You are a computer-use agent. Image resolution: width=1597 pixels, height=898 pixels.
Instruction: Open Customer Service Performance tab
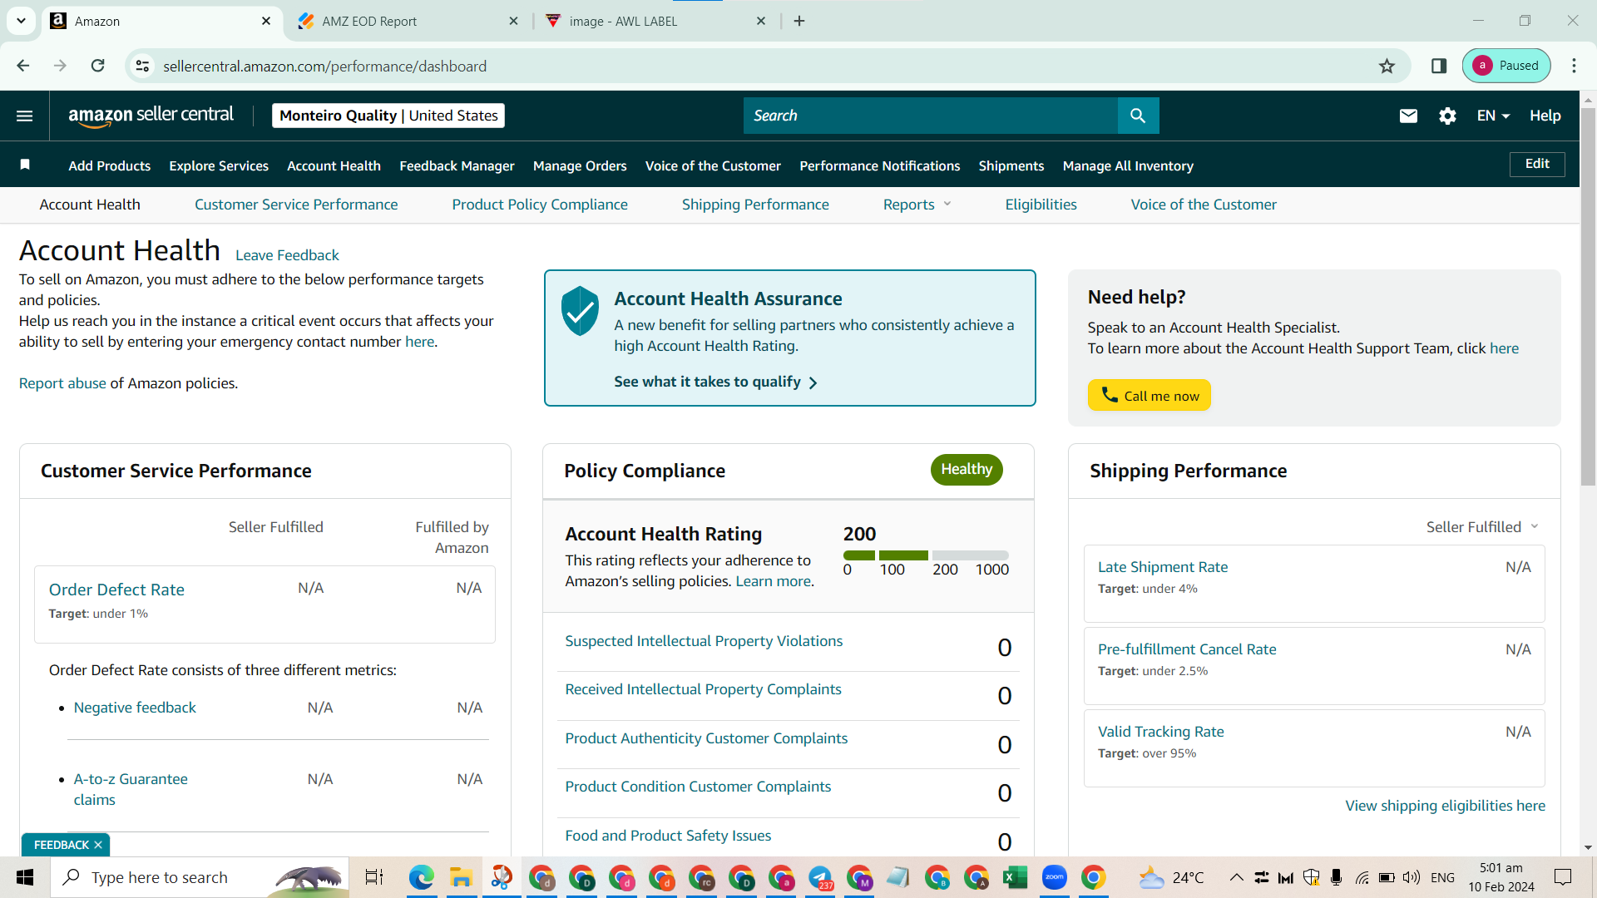(296, 205)
